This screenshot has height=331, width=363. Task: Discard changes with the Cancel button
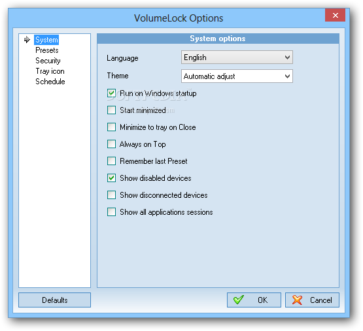coord(312,300)
